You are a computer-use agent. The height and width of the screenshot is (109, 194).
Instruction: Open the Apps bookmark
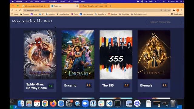click(x=15, y=14)
